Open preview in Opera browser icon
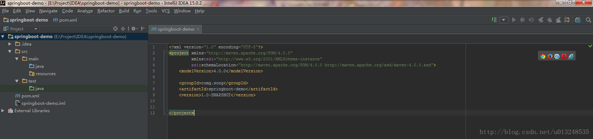 point(564,56)
